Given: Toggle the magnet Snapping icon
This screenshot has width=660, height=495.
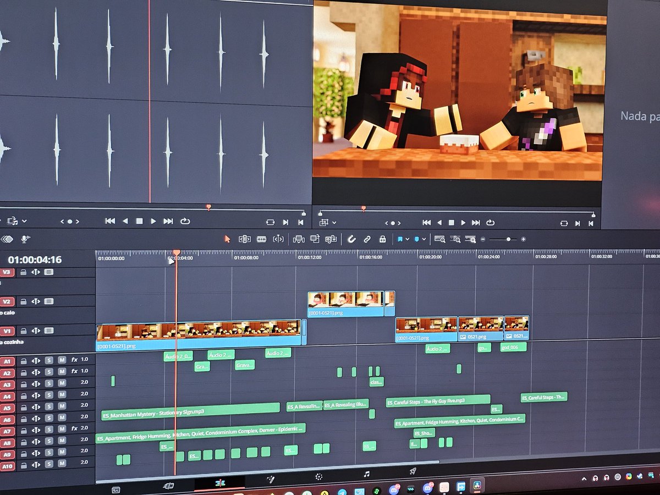Looking at the screenshot, I should [351, 239].
